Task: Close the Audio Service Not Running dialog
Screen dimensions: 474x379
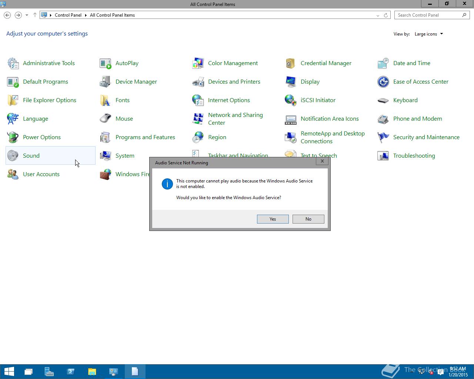Action: (322, 161)
